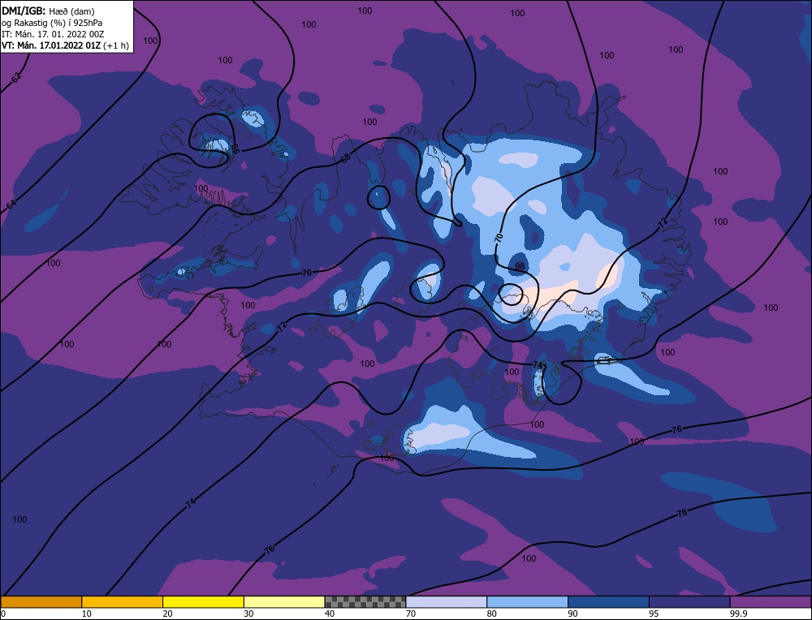Click the pale yellow 30–40 legend swatch
The image size is (812, 620).
click(284, 602)
